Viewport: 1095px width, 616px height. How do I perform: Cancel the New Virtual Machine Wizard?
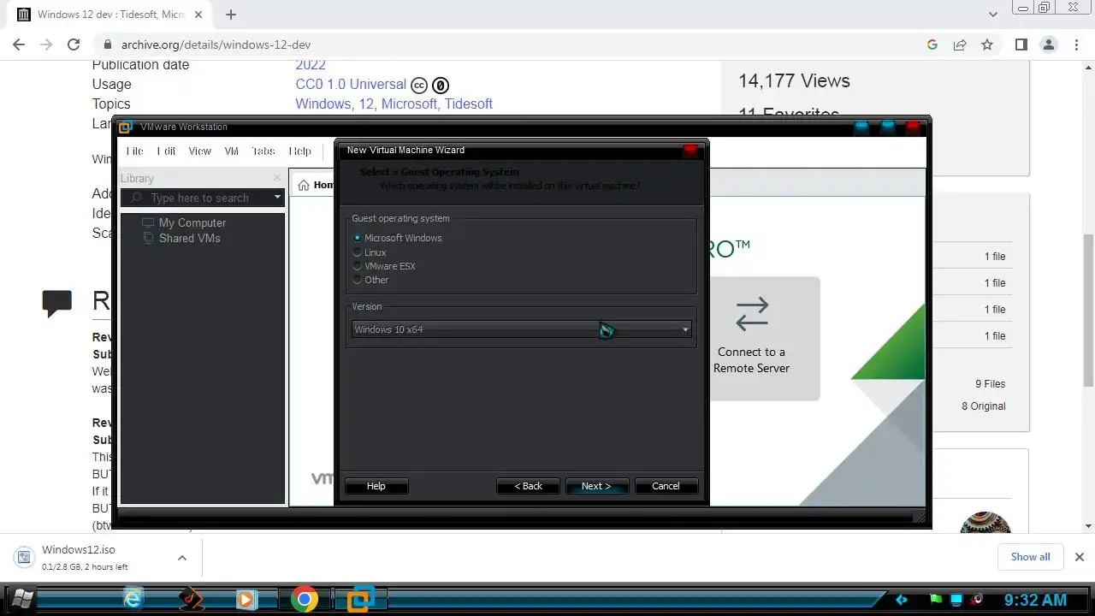click(x=666, y=486)
